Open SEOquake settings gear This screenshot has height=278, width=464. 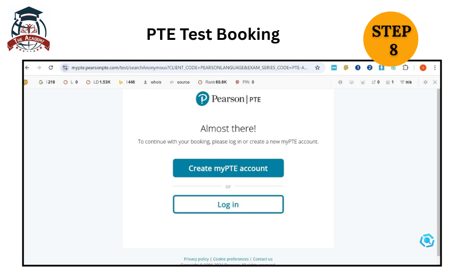[425, 82]
